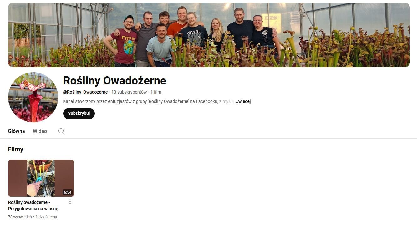
Task: Open the video titled Przygotowania na wiosnę
Action: click(x=33, y=205)
